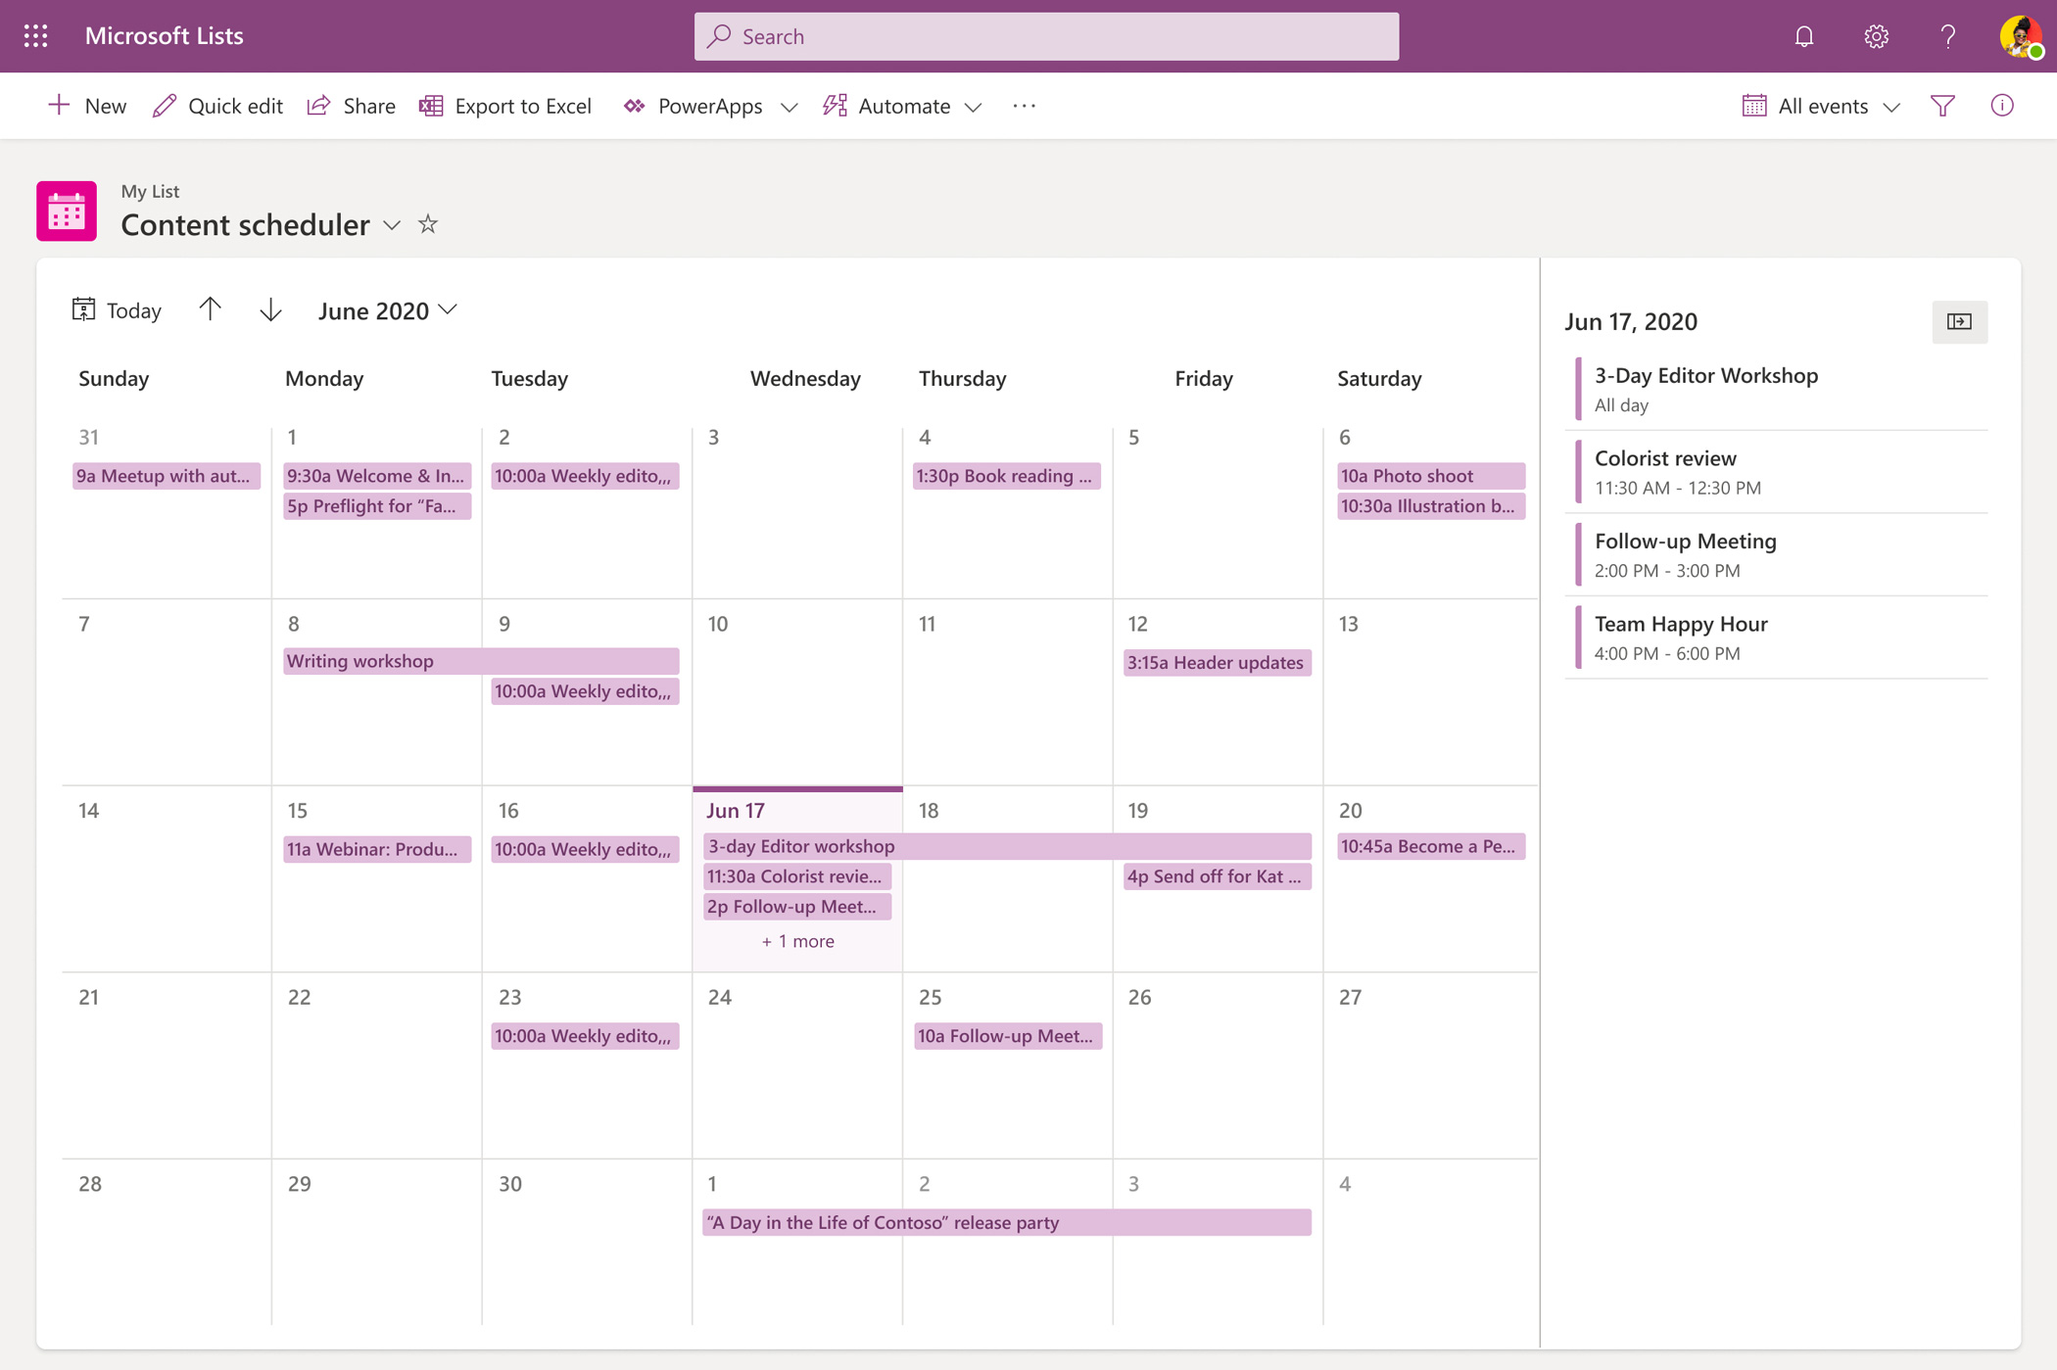Collapse the Jun 17 day details panel
The width and height of the screenshot is (2057, 1370).
point(1959,322)
